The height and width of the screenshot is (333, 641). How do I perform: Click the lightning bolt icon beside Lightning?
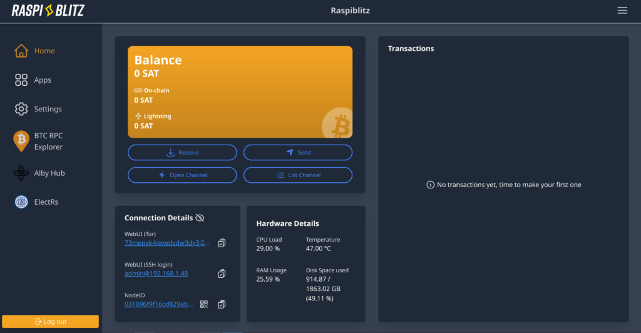[138, 116]
